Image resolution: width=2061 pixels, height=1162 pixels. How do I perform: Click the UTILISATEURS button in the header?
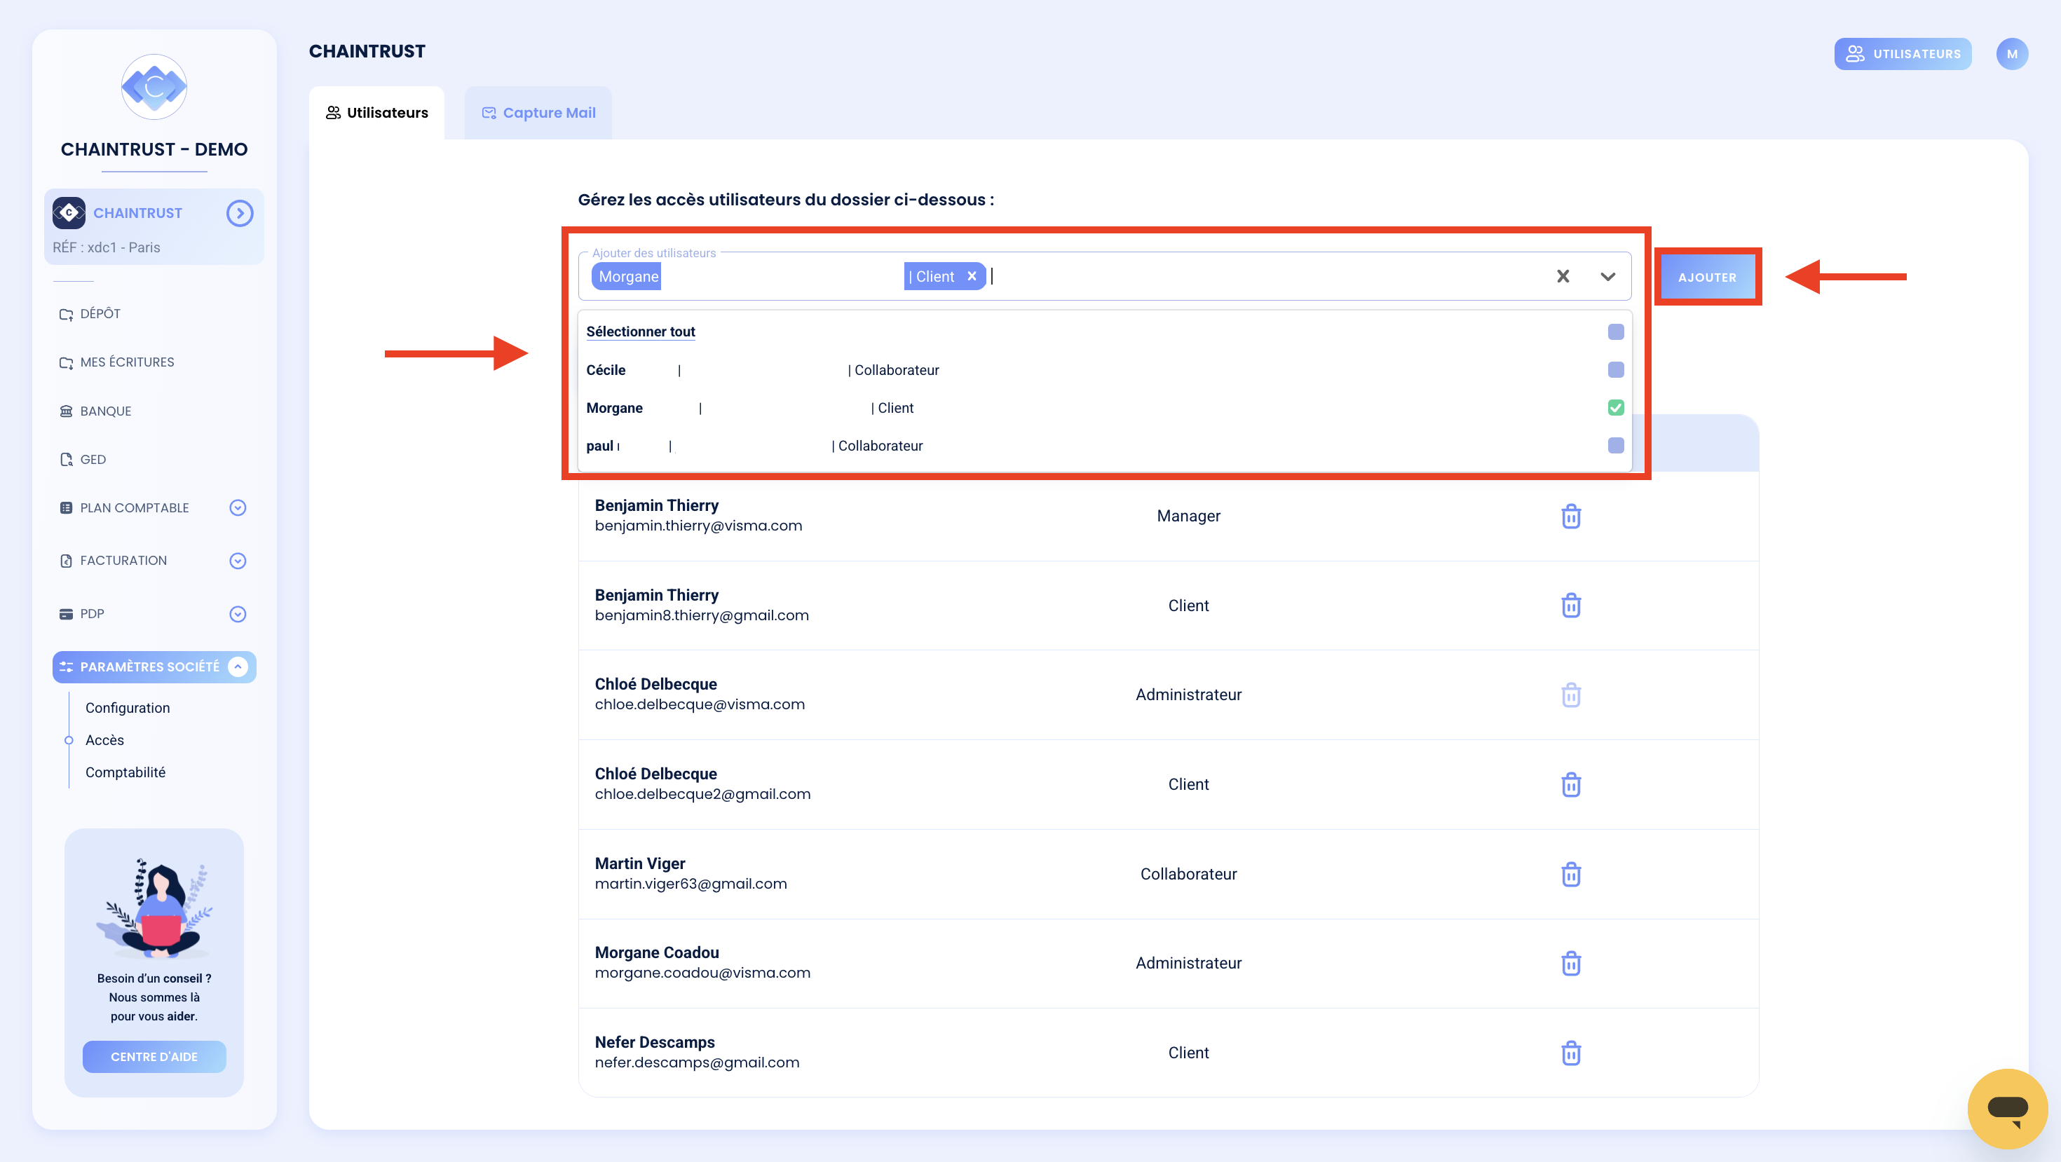click(1903, 53)
